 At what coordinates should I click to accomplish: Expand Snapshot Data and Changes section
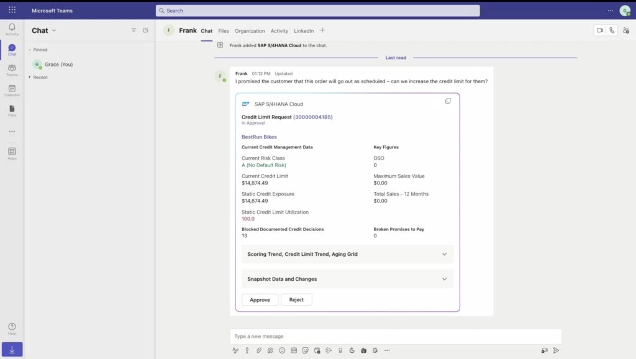tap(348, 279)
